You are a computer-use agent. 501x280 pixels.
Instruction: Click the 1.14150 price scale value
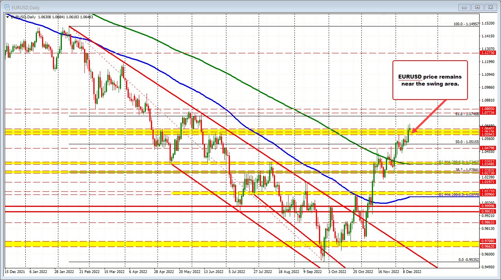point(488,36)
